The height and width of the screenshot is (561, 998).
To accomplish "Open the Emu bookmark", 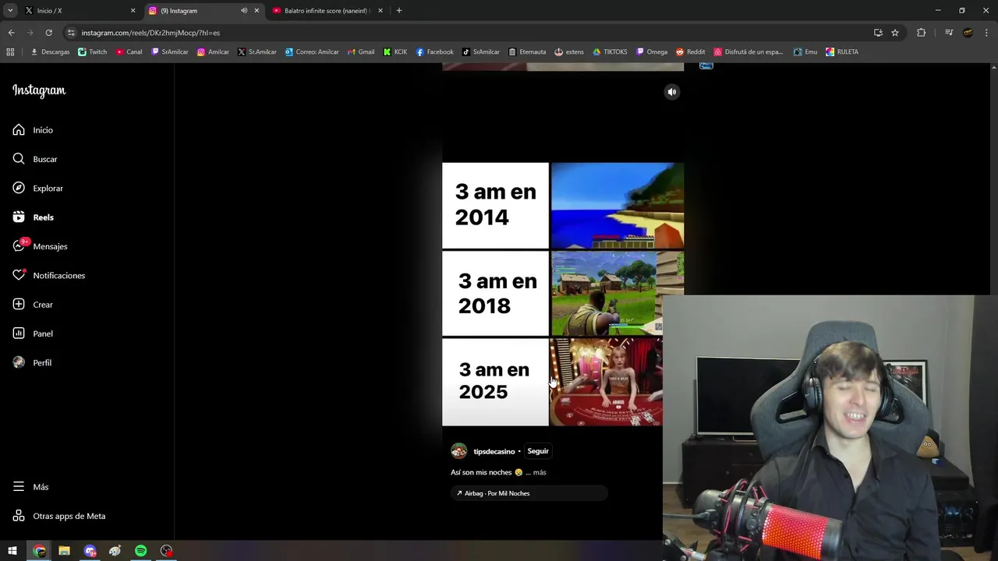I will click(805, 52).
